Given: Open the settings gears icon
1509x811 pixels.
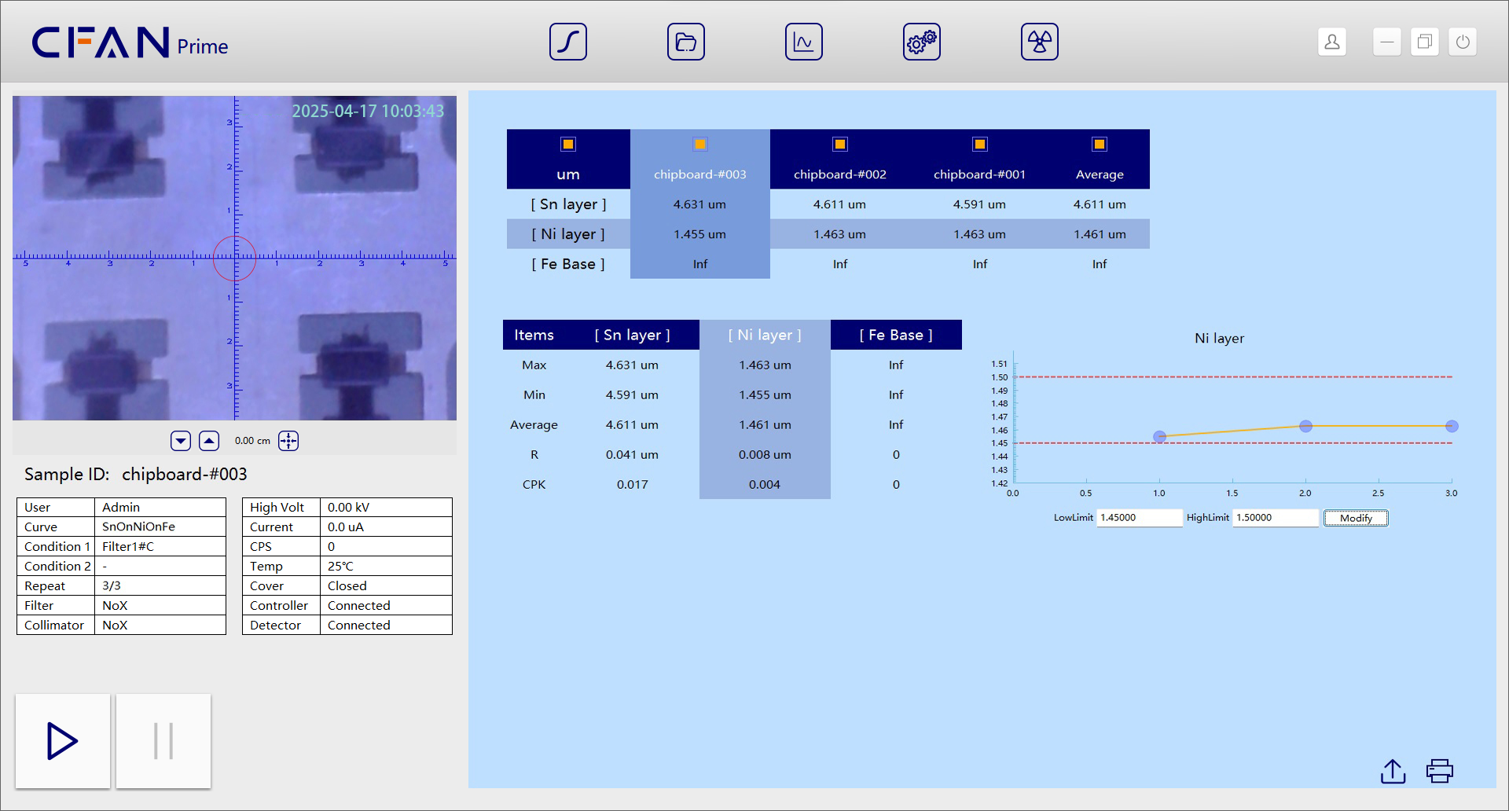Looking at the screenshot, I should [x=921, y=42].
